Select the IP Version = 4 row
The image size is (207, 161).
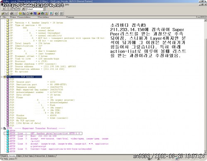(x=36, y=23)
